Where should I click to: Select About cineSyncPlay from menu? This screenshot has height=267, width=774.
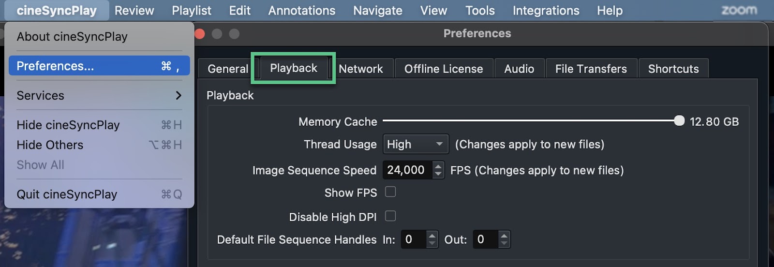coord(72,36)
